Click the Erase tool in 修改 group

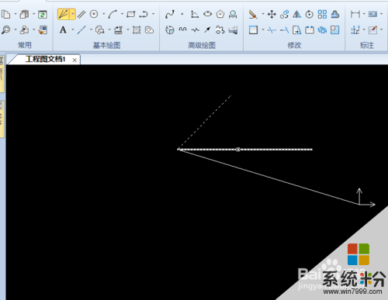coord(253,14)
